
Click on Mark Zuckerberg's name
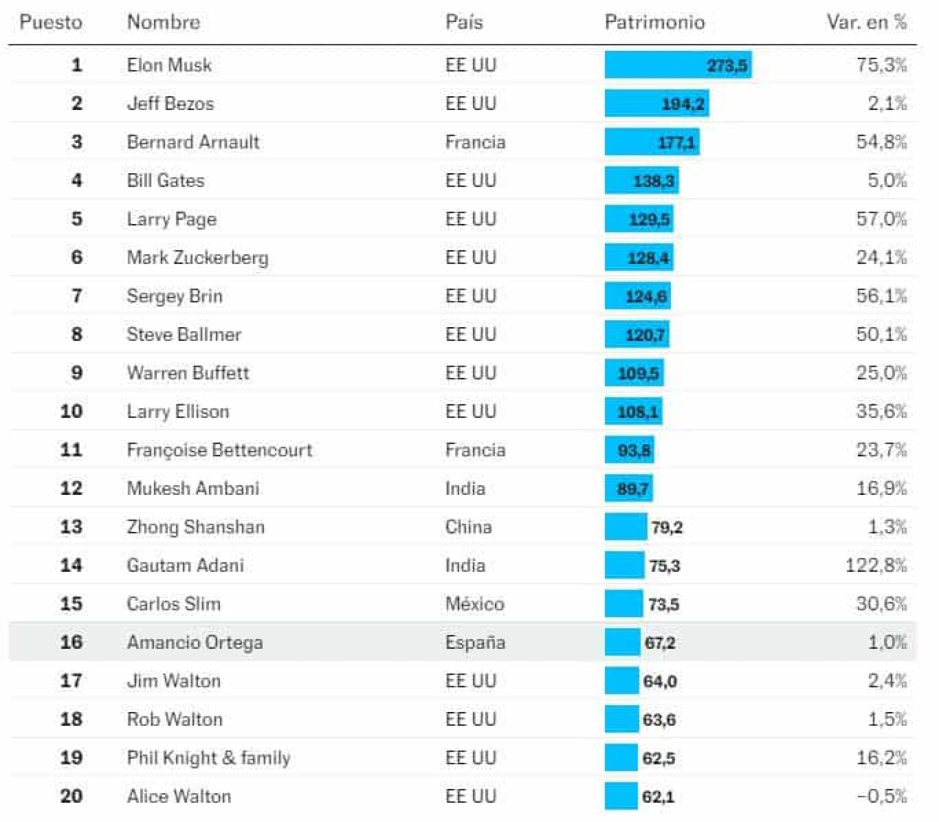tap(197, 258)
